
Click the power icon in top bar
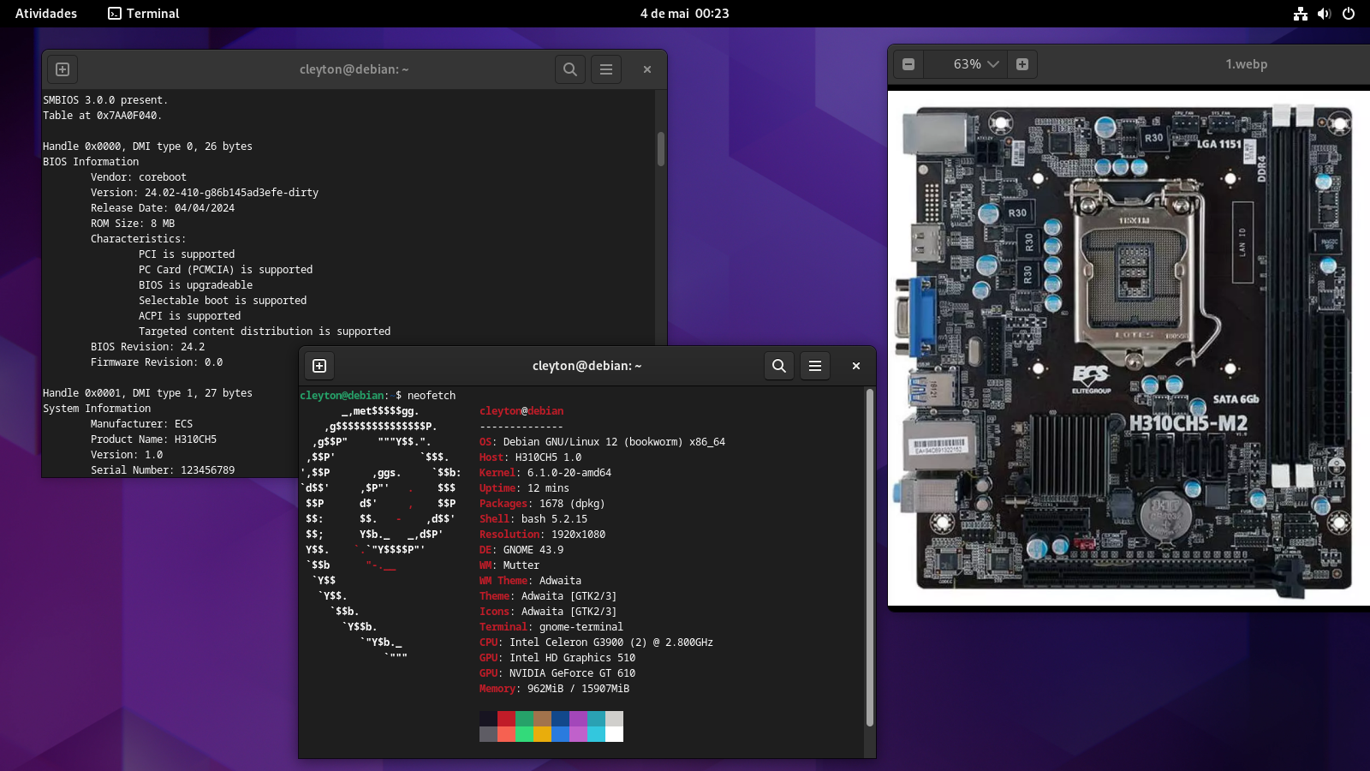tap(1349, 14)
